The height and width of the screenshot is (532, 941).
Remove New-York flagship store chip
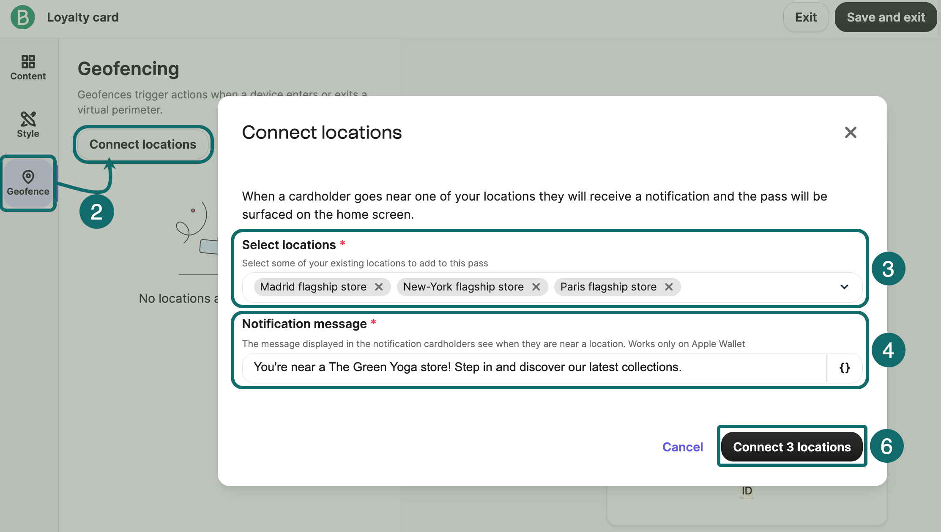click(x=536, y=287)
